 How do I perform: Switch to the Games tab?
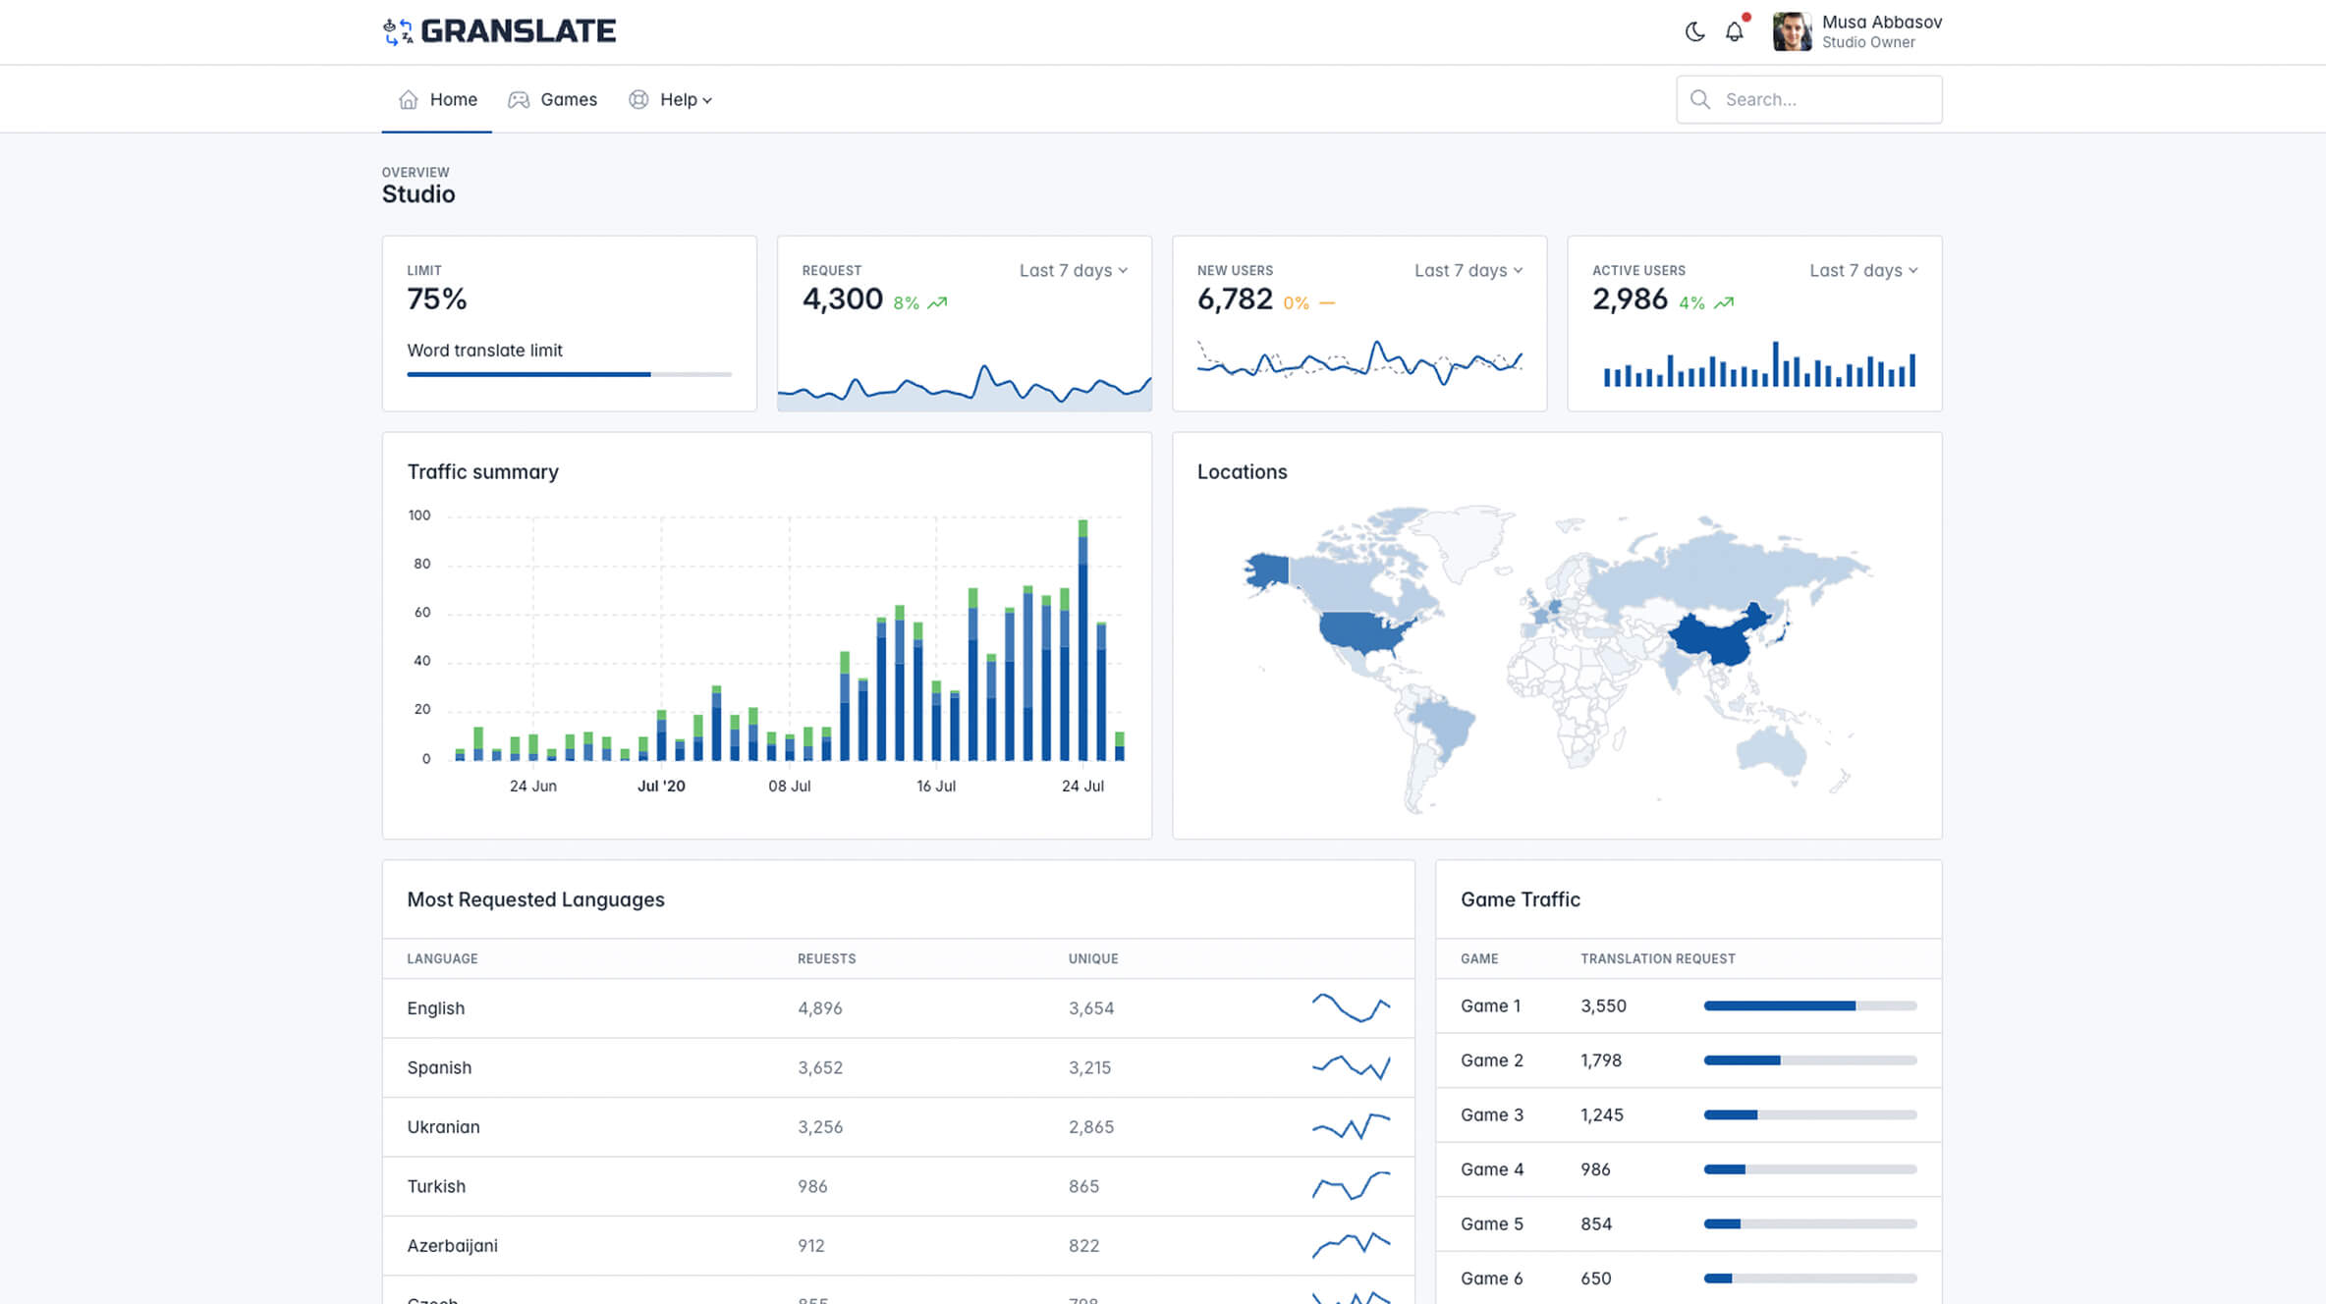(x=568, y=99)
